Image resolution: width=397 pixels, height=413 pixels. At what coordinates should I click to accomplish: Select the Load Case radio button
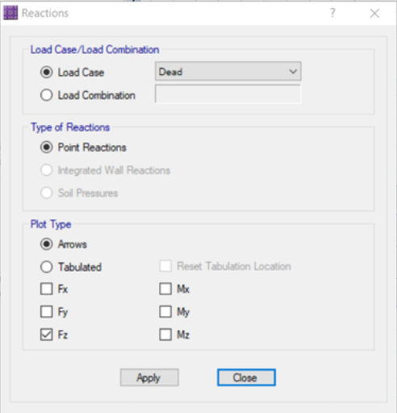[x=46, y=73]
